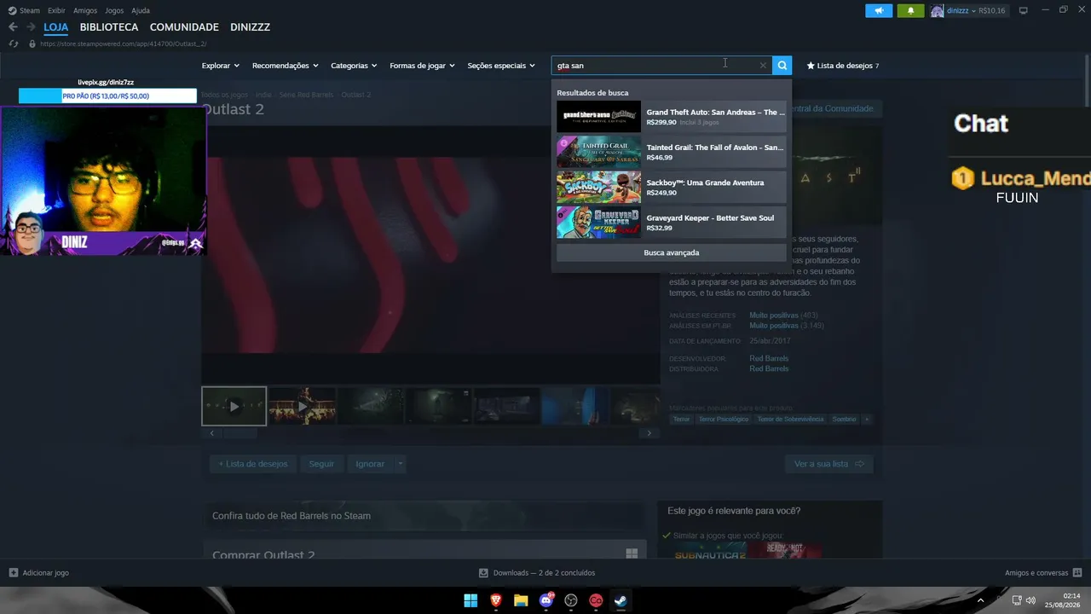1091x614 pixels.
Task: Go forward with the Steam forward arrow
Action: [30, 27]
